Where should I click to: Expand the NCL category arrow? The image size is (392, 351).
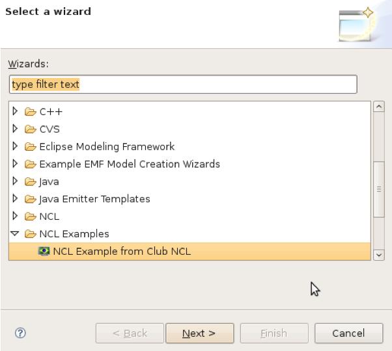[17, 216]
